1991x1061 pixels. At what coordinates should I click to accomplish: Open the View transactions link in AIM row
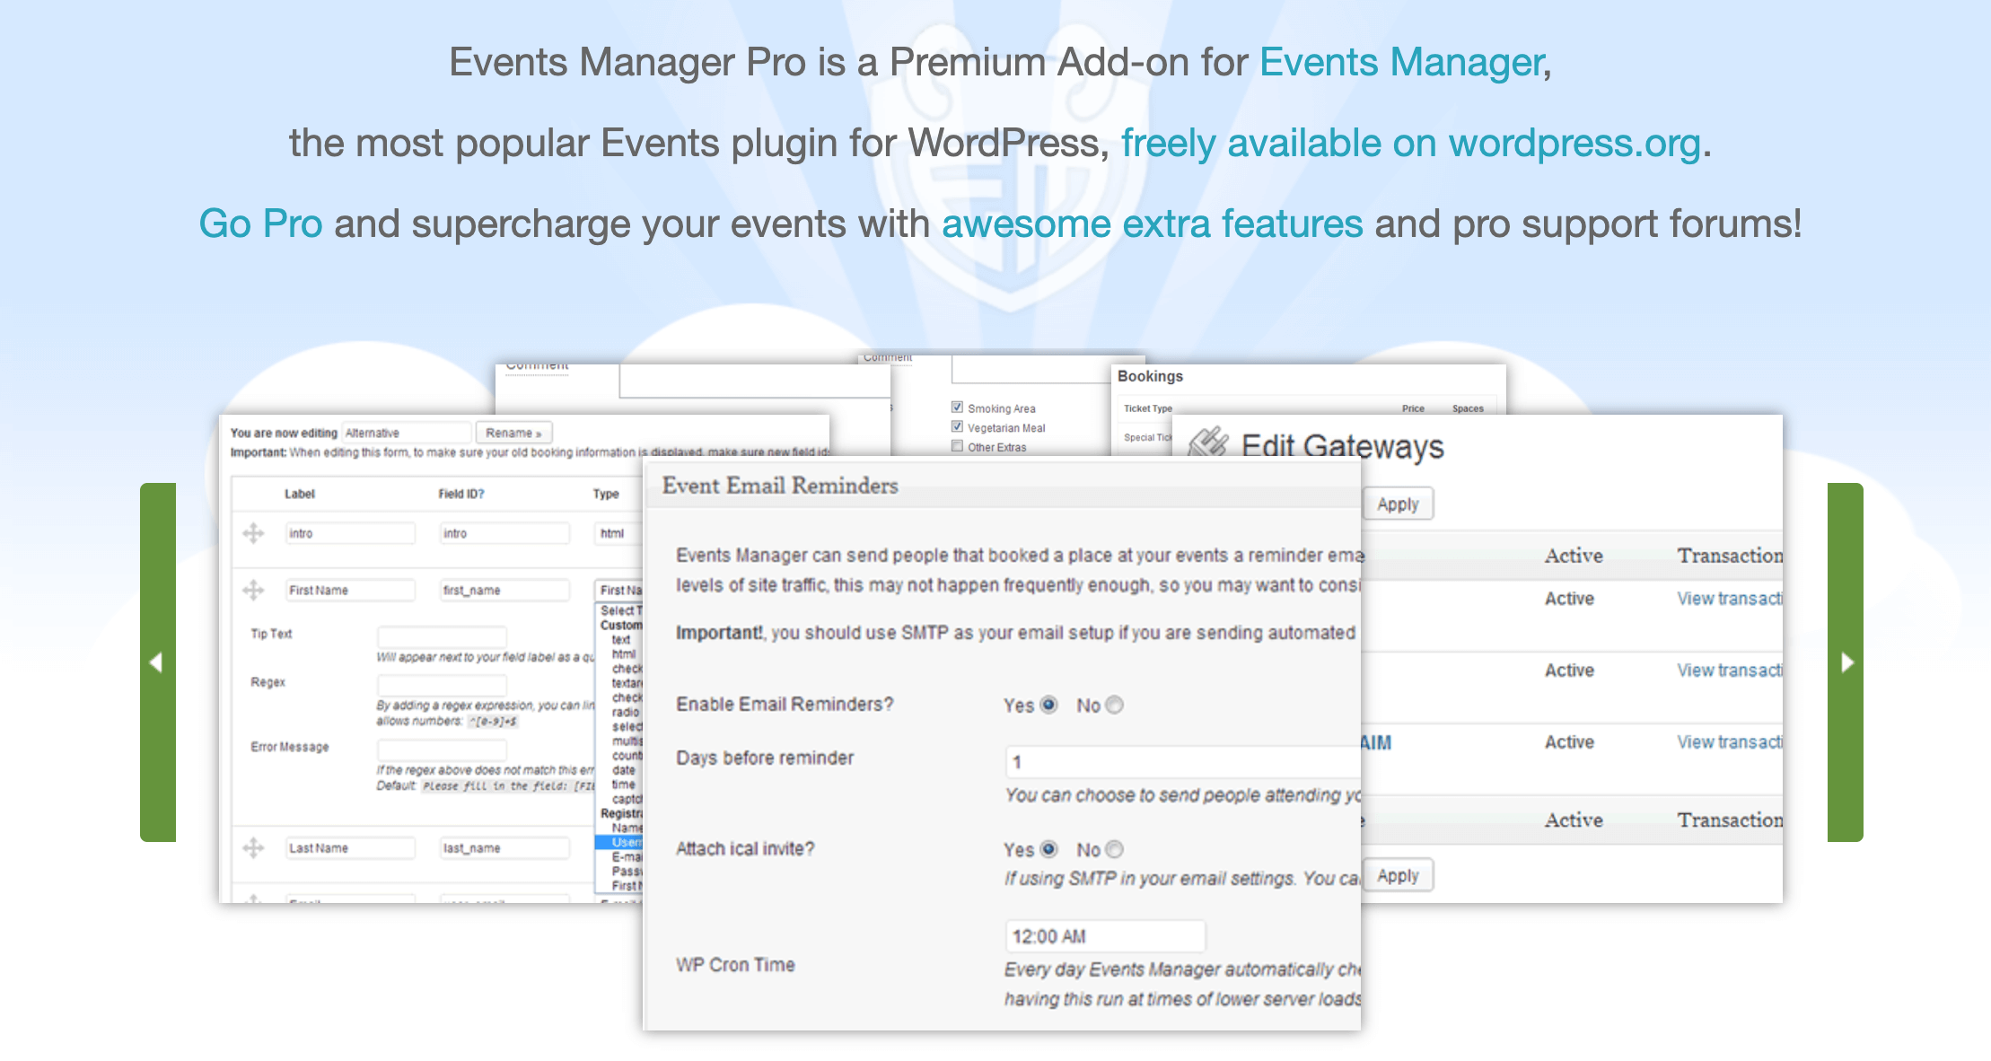[x=1729, y=742]
